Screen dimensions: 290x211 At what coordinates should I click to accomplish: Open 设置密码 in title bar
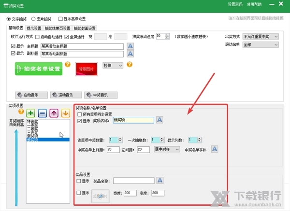coord(235,4)
